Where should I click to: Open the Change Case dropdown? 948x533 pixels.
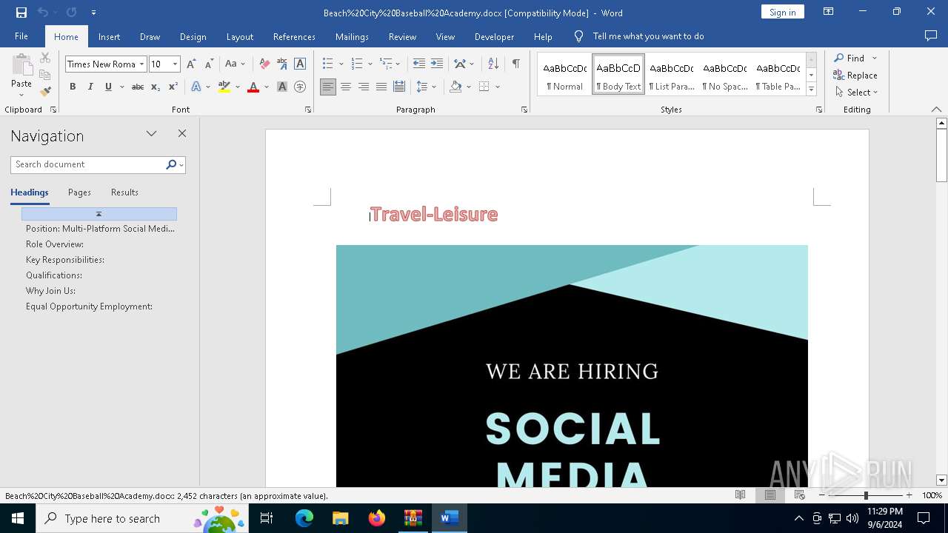235,64
